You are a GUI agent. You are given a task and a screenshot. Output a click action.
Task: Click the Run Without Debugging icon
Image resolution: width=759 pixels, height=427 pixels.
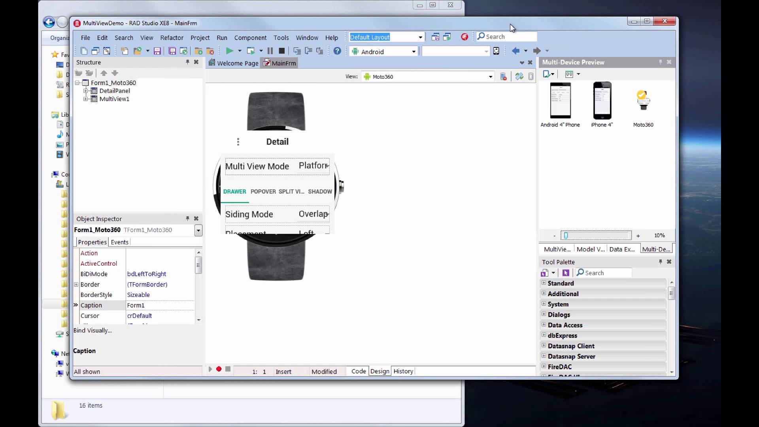coord(251,51)
